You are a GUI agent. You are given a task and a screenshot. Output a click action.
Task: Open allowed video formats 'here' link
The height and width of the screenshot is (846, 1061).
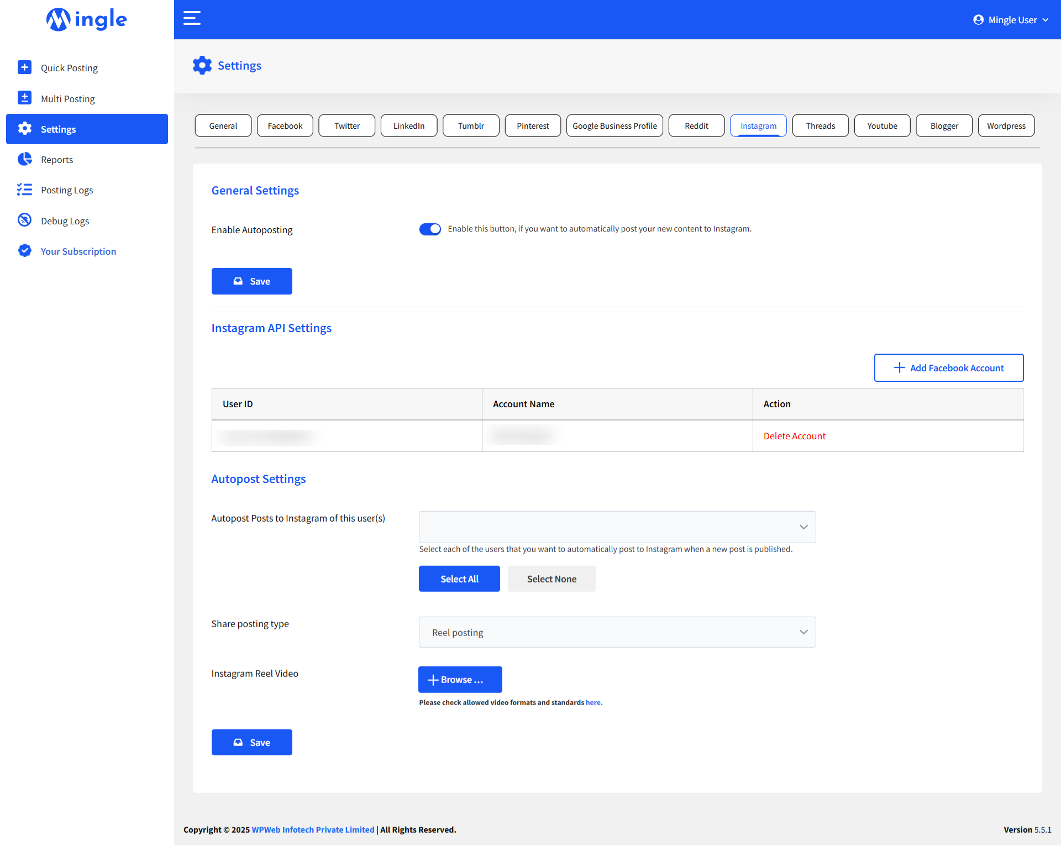[x=593, y=702]
